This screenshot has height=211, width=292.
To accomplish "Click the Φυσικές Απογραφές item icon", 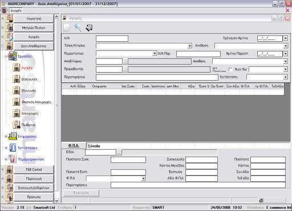I will tap(17, 102).
